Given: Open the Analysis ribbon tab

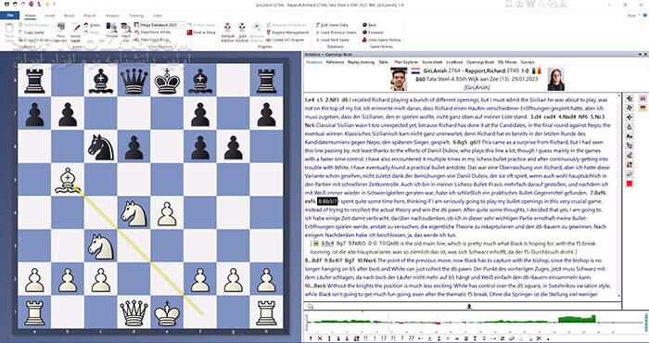Looking at the screenshot, I should pos(112,16).
